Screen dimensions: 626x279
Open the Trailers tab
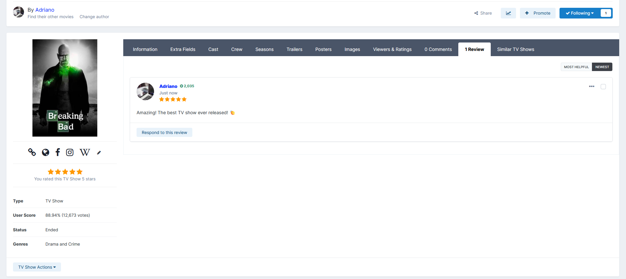click(x=295, y=49)
